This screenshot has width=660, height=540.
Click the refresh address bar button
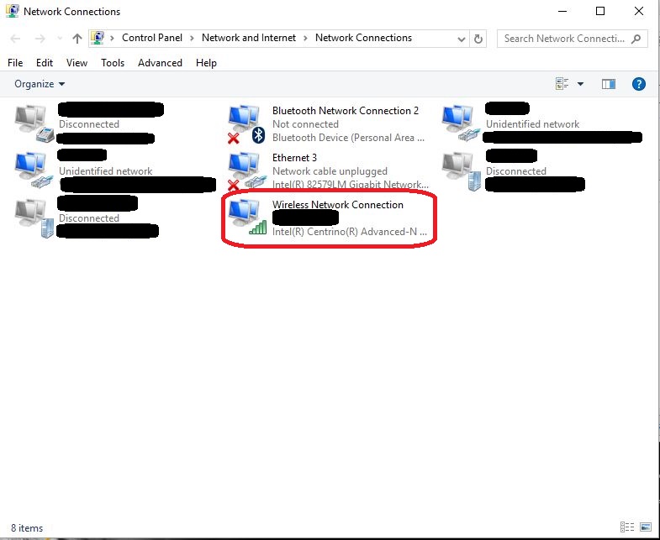click(x=478, y=39)
